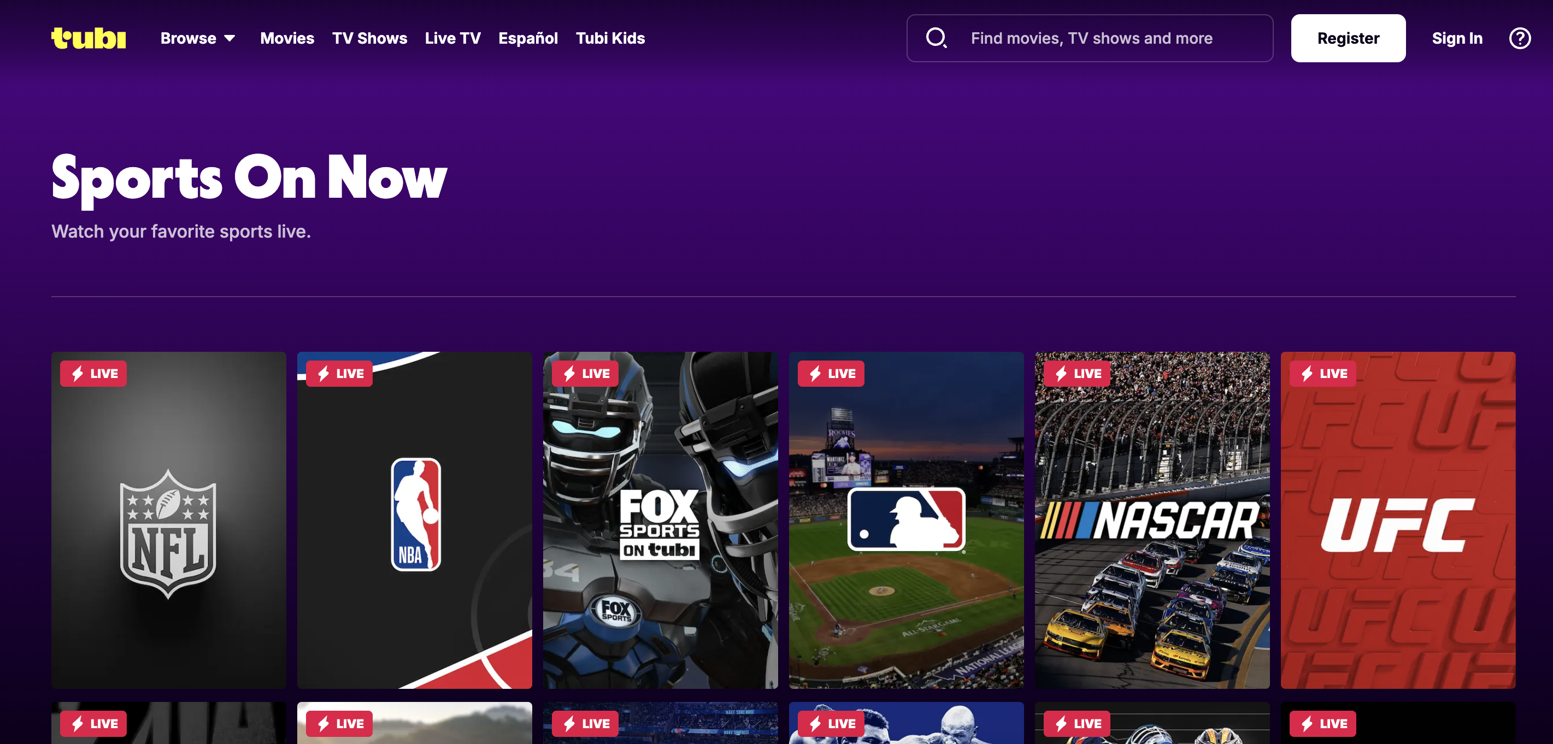The width and height of the screenshot is (1553, 744).
Task: Click the LIVE badge on Fox Sports card
Action: pyautogui.click(x=585, y=374)
